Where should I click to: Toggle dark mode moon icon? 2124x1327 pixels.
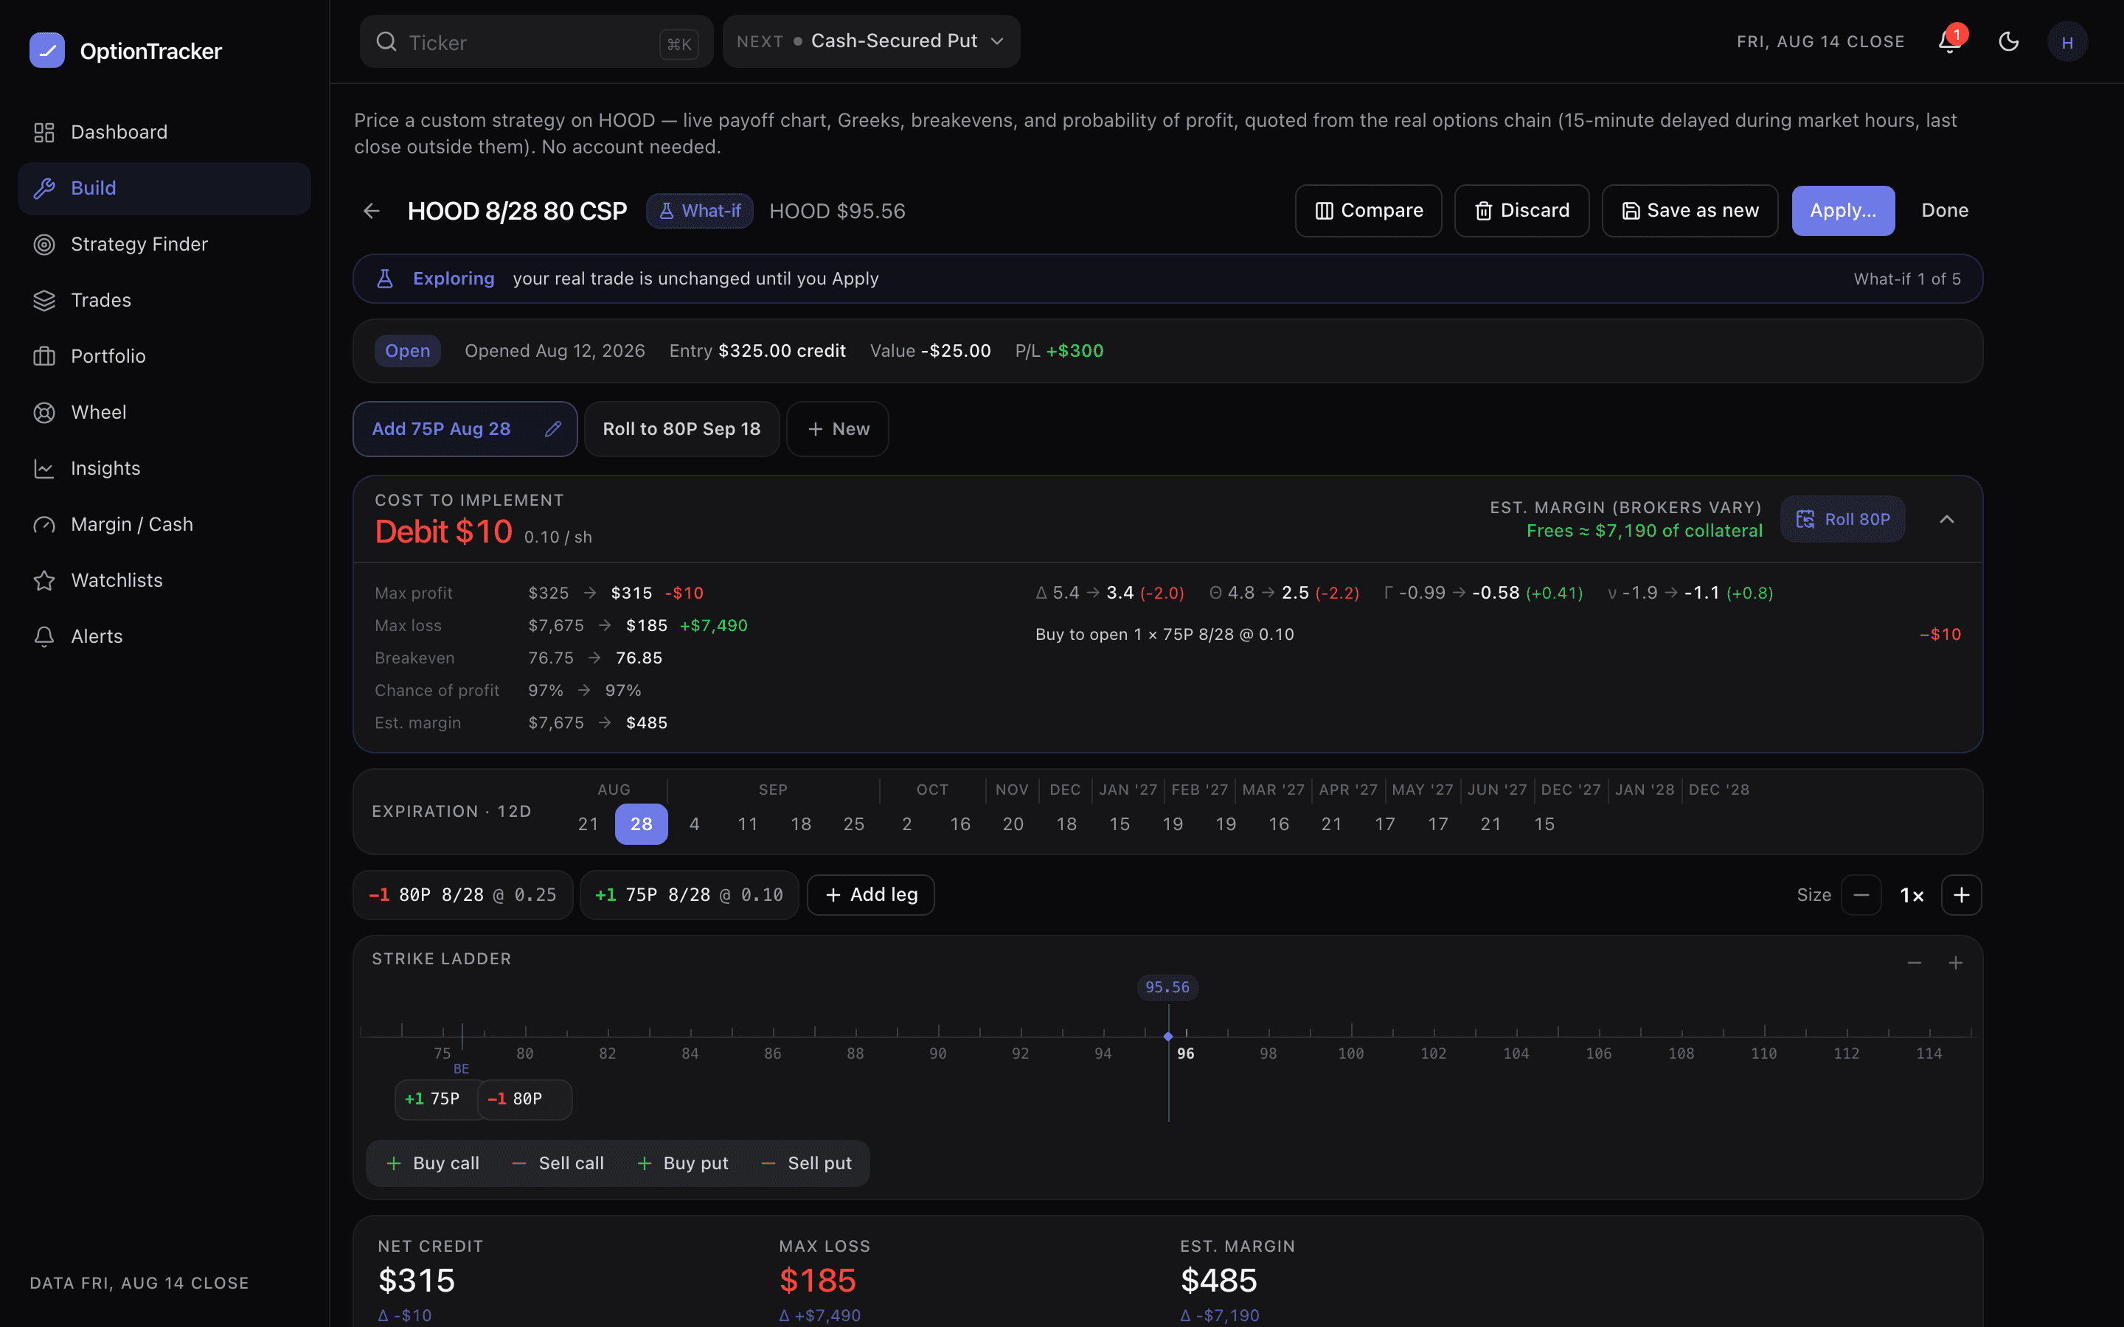pyautogui.click(x=2009, y=41)
